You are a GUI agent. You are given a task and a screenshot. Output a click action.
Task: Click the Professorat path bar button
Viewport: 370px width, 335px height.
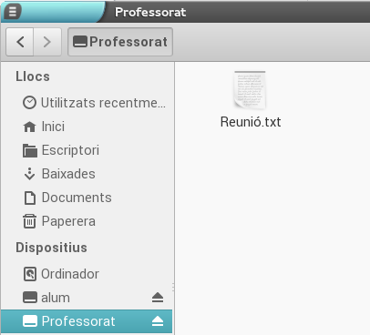[x=120, y=42]
